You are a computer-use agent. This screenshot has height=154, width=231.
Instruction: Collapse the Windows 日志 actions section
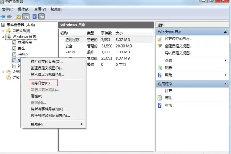point(225,32)
